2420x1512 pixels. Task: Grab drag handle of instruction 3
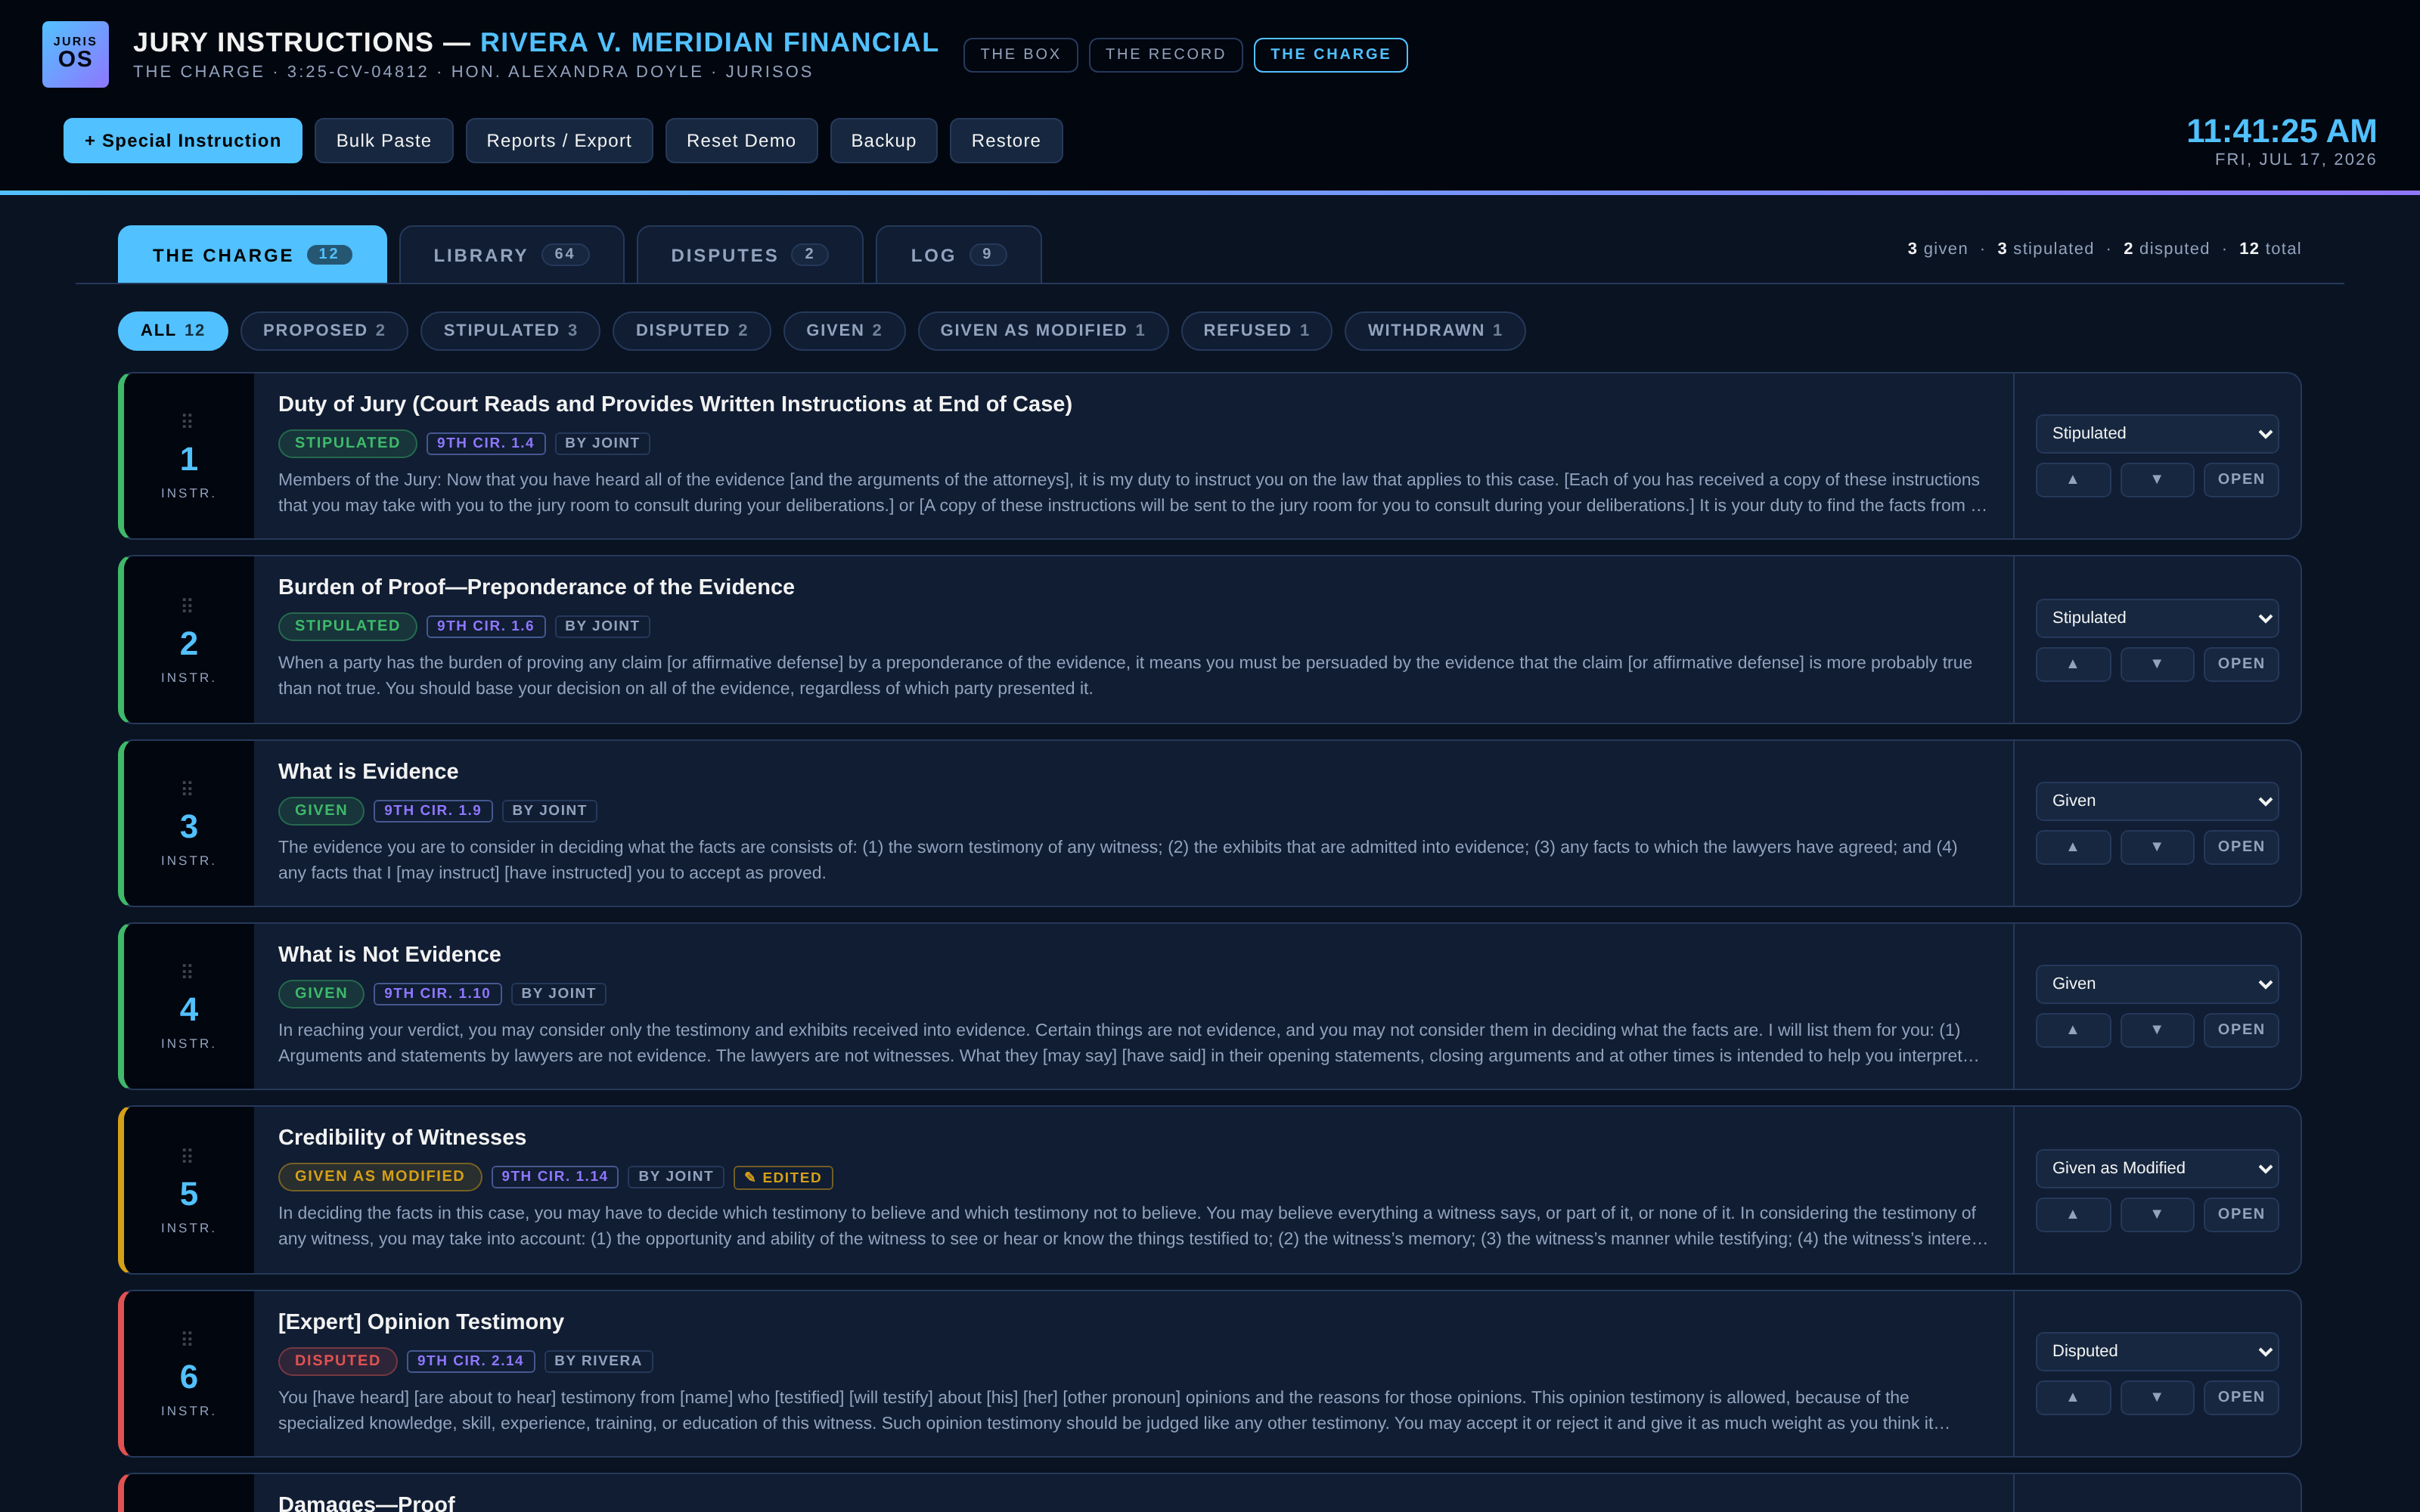click(x=187, y=788)
